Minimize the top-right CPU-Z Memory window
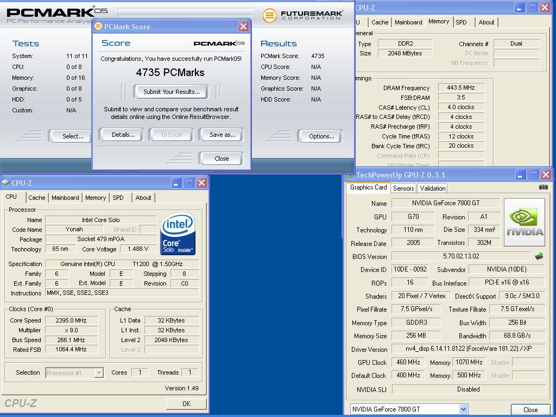This screenshot has width=556, height=417. click(x=520, y=8)
